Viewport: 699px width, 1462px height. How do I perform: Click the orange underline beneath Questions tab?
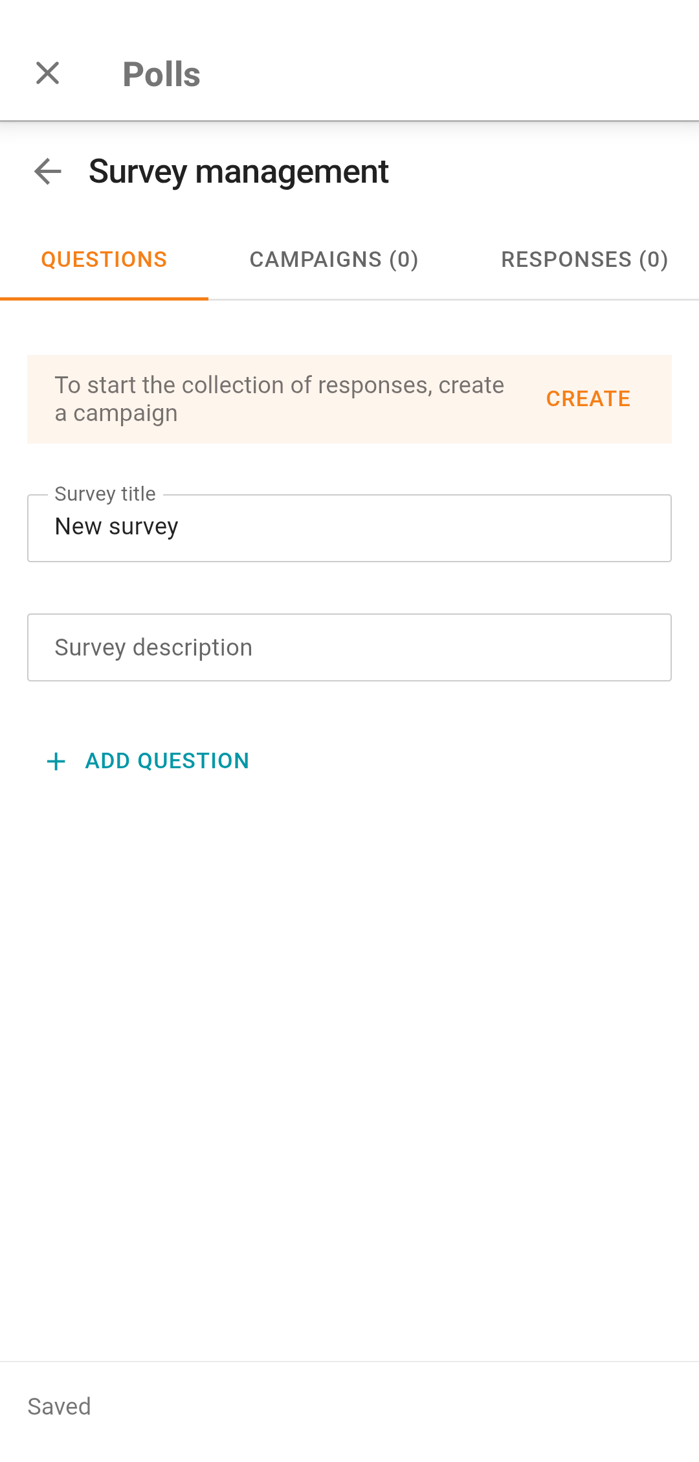[104, 299]
